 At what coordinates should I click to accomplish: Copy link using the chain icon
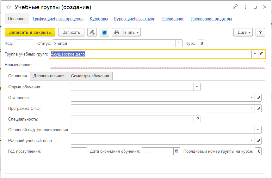point(235,7)
